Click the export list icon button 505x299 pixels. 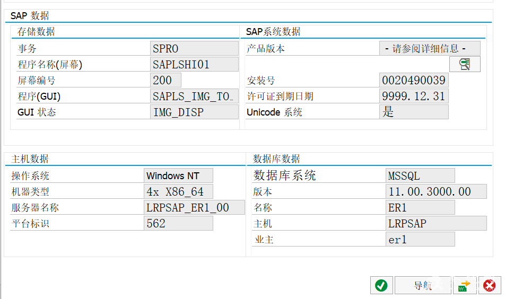tap(465, 285)
